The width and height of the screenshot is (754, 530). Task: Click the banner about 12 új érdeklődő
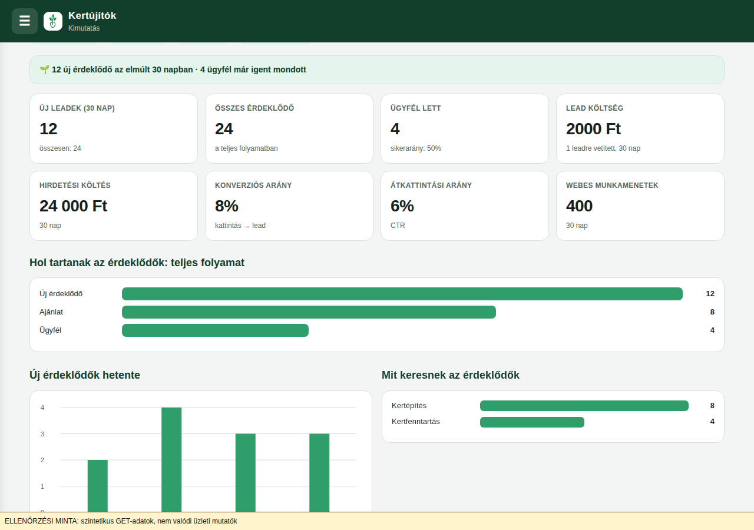377,69
